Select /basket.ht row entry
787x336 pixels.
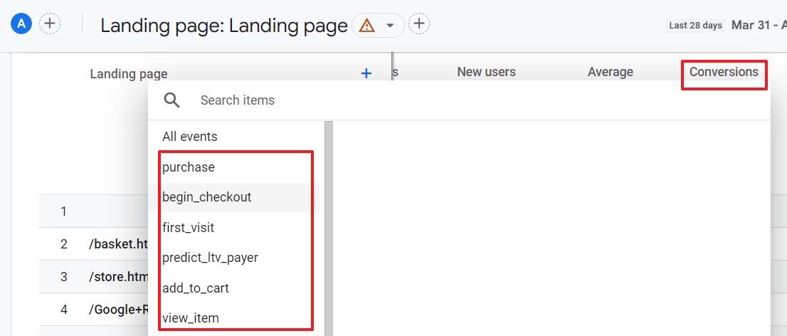118,244
